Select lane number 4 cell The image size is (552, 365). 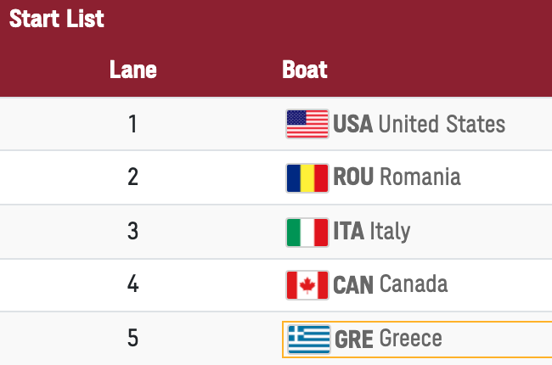click(132, 284)
